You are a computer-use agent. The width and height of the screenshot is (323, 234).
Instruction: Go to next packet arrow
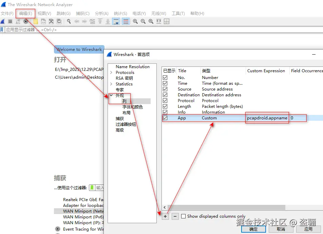coord(84,21)
